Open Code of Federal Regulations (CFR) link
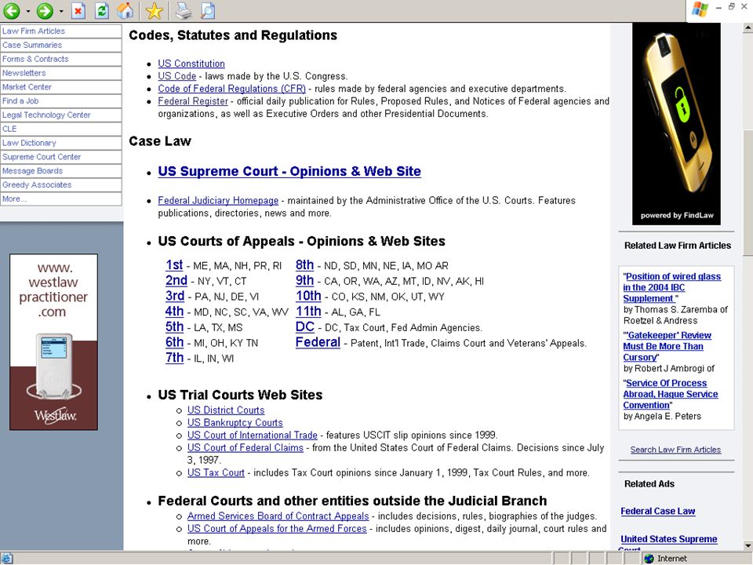This screenshot has width=753, height=565. click(231, 89)
